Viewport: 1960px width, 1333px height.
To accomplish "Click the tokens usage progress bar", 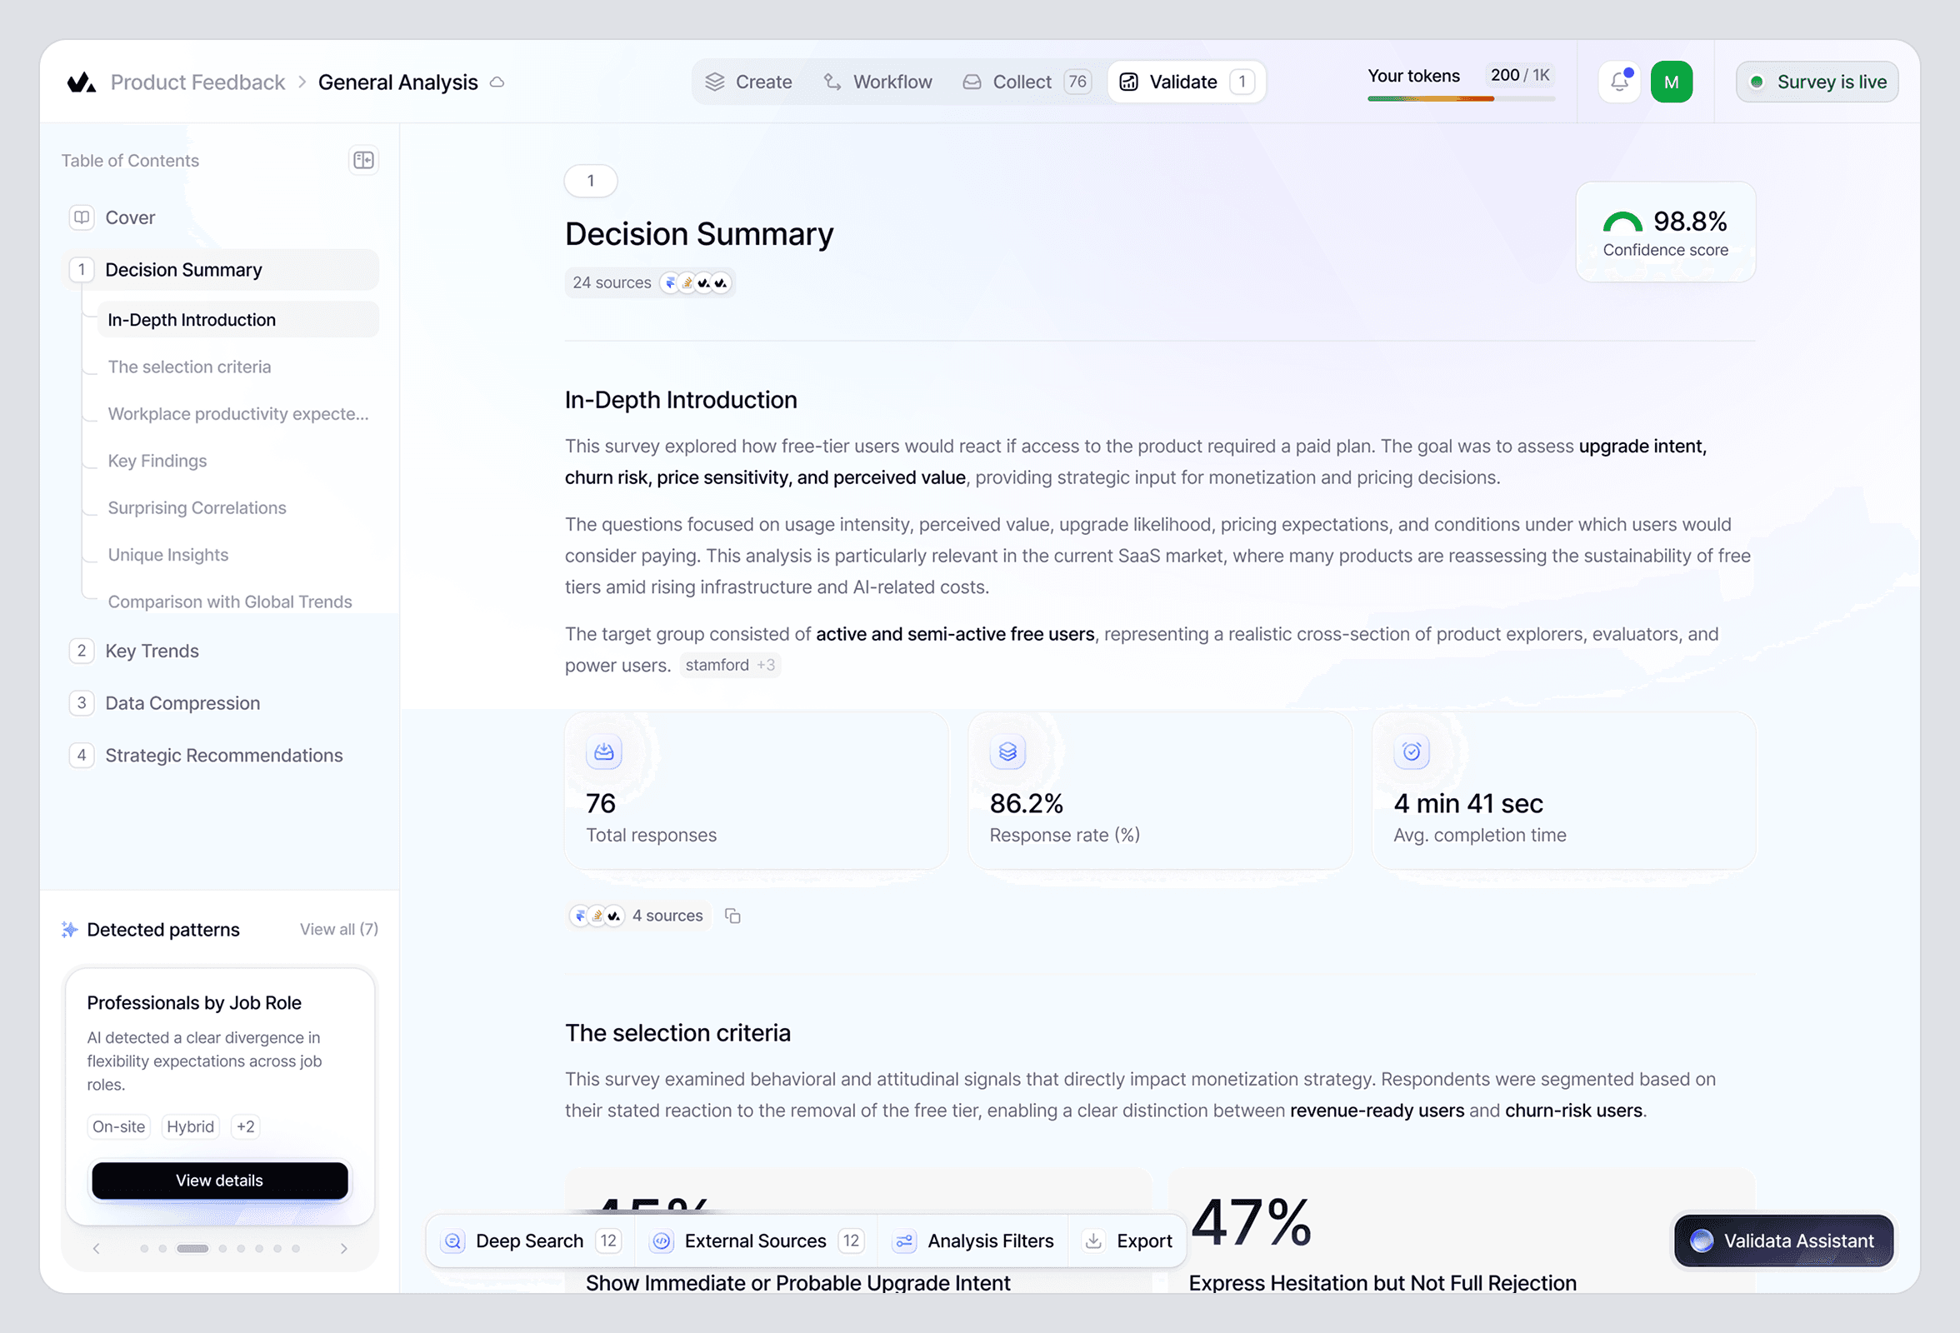I will pyautogui.click(x=1460, y=98).
